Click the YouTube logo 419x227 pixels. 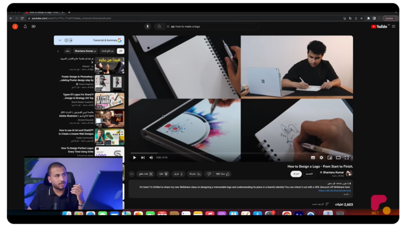click(379, 26)
